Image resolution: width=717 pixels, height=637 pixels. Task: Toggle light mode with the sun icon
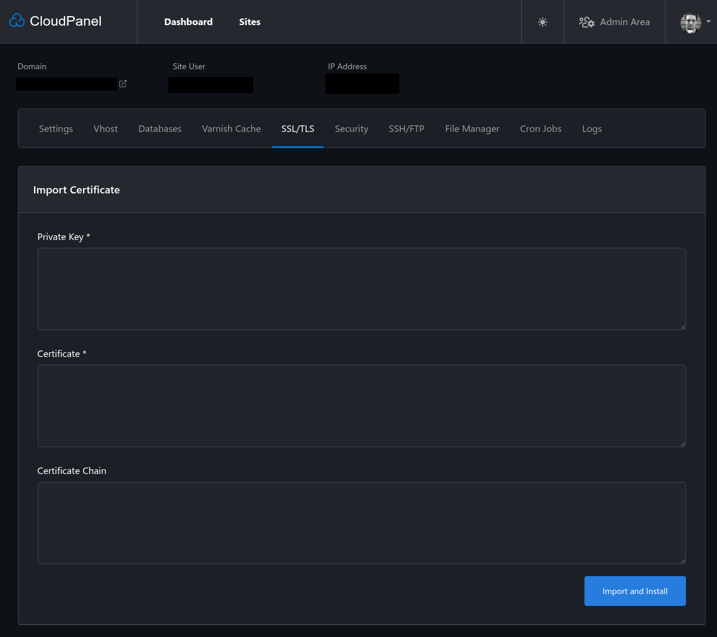click(x=542, y=21)
